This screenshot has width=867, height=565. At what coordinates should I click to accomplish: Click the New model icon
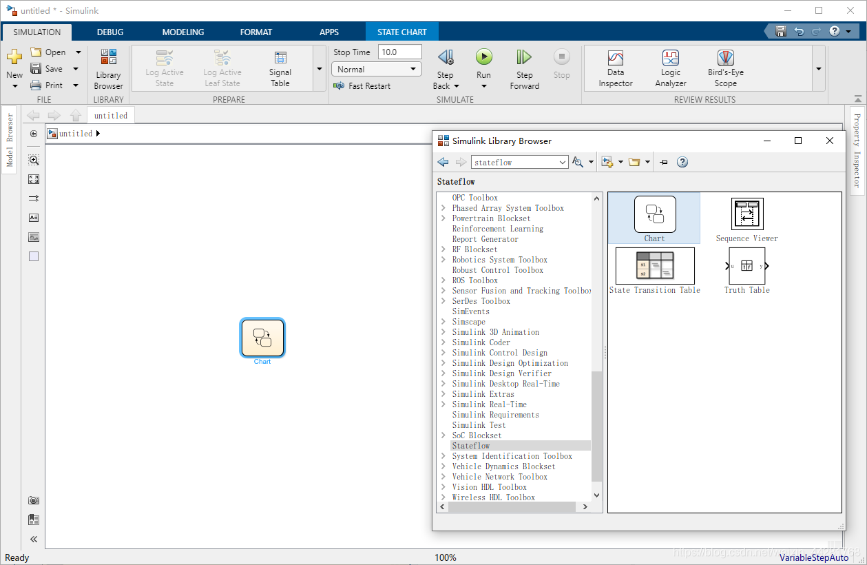coord(14,57)
